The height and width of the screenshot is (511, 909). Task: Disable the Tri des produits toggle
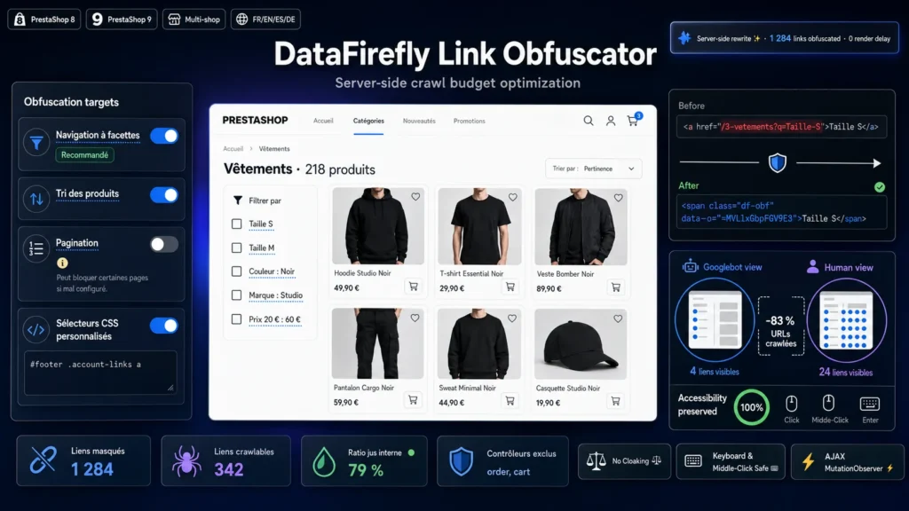click(164, 195)
